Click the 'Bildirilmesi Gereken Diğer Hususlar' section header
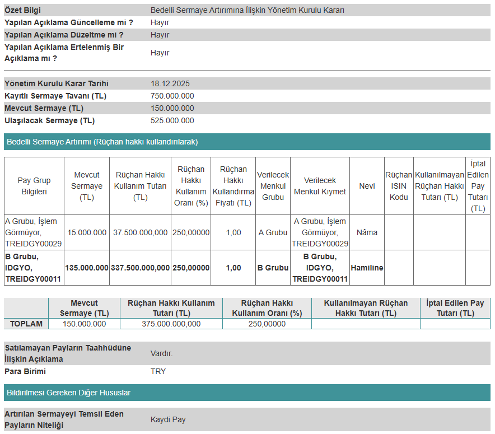Screen dimensions: 495x434 (x=68, y=393)
